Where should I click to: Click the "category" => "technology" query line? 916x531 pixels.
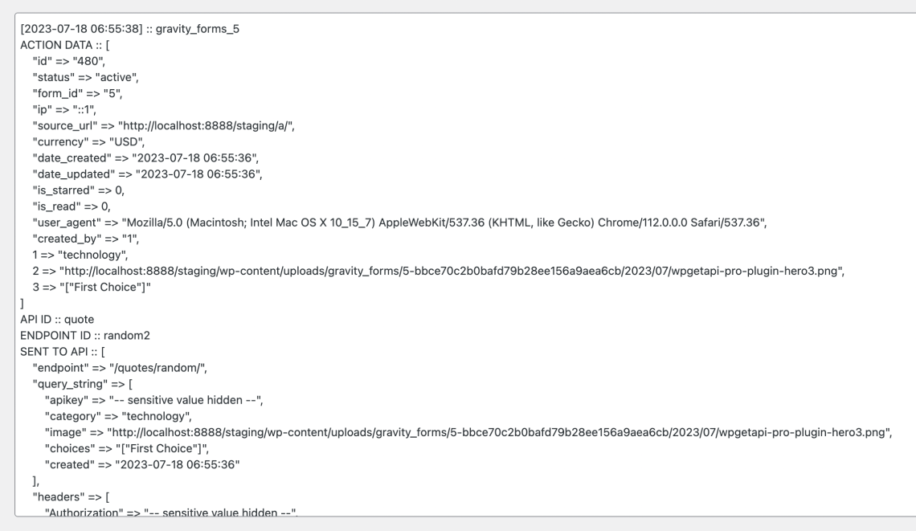click(119, 416)
